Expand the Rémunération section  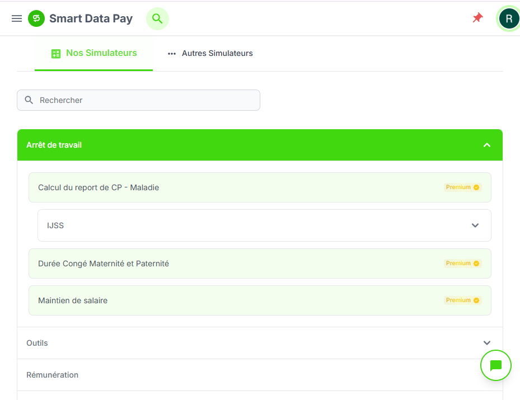(x=53, y=375)
